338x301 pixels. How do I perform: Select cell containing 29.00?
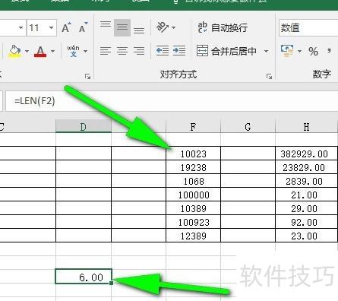[x=306, y=208]
